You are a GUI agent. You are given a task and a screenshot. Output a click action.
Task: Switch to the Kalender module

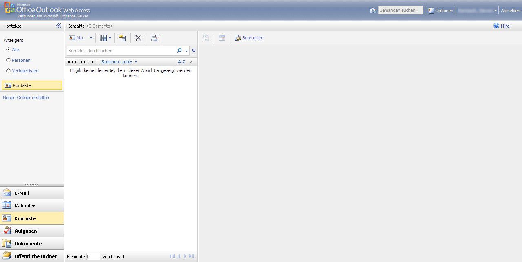pyautogui.click(x=24, y=205)
